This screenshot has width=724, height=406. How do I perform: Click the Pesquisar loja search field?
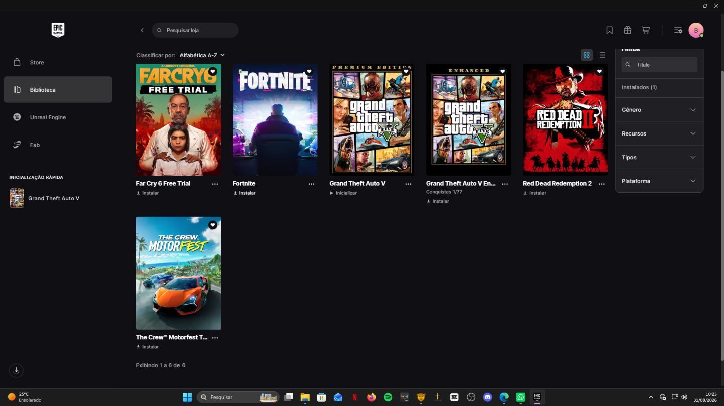(x=195, y=30)
